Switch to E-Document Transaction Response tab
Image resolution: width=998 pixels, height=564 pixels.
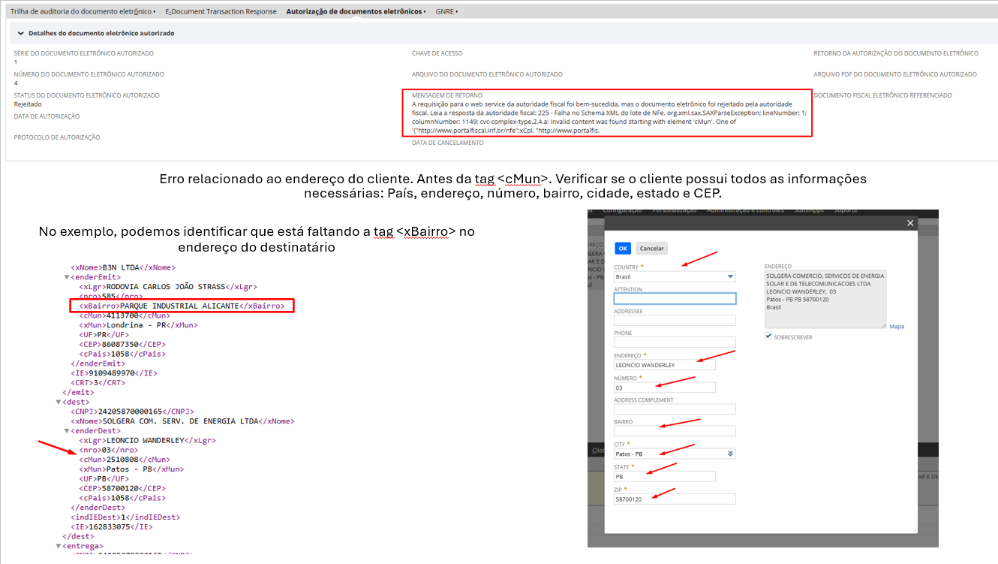pyautogui.click(x=221, y=12)
